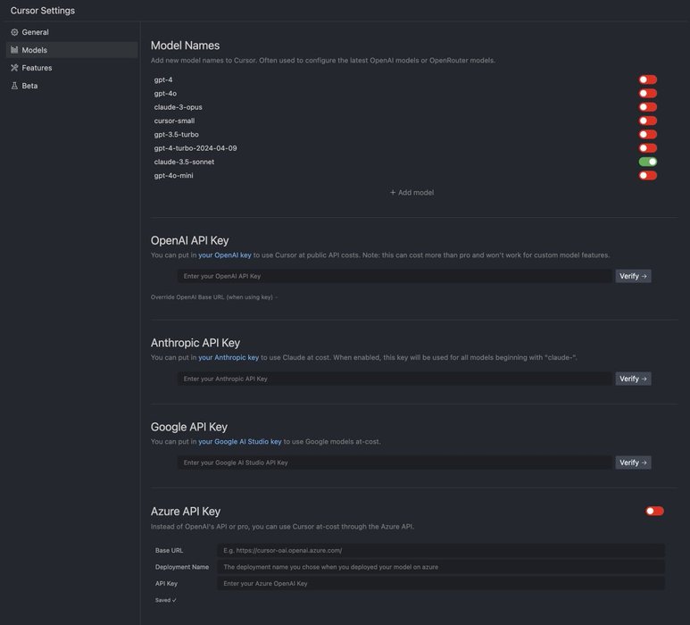The height and width of the screenshot is (625, 690).
Task: Click the OpenAI API Key heading
Action: [189, 240]
